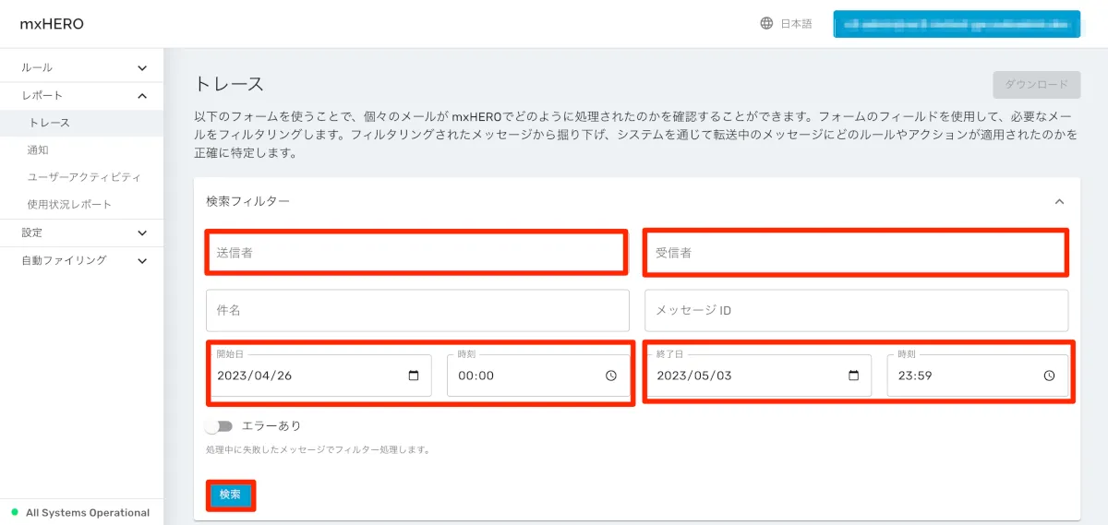The image size is (1108, 525).
Task: Toggle the エラーあり switch
Action: tap(219, 426)
